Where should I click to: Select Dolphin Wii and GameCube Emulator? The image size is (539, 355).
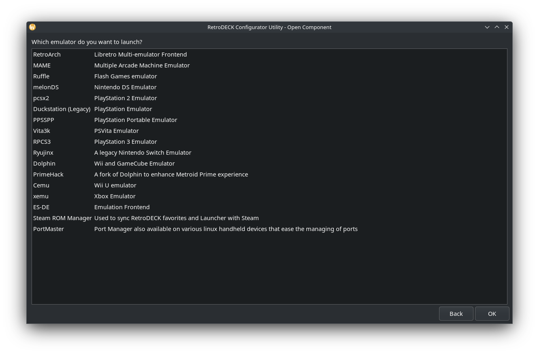(x=45, y=164)
